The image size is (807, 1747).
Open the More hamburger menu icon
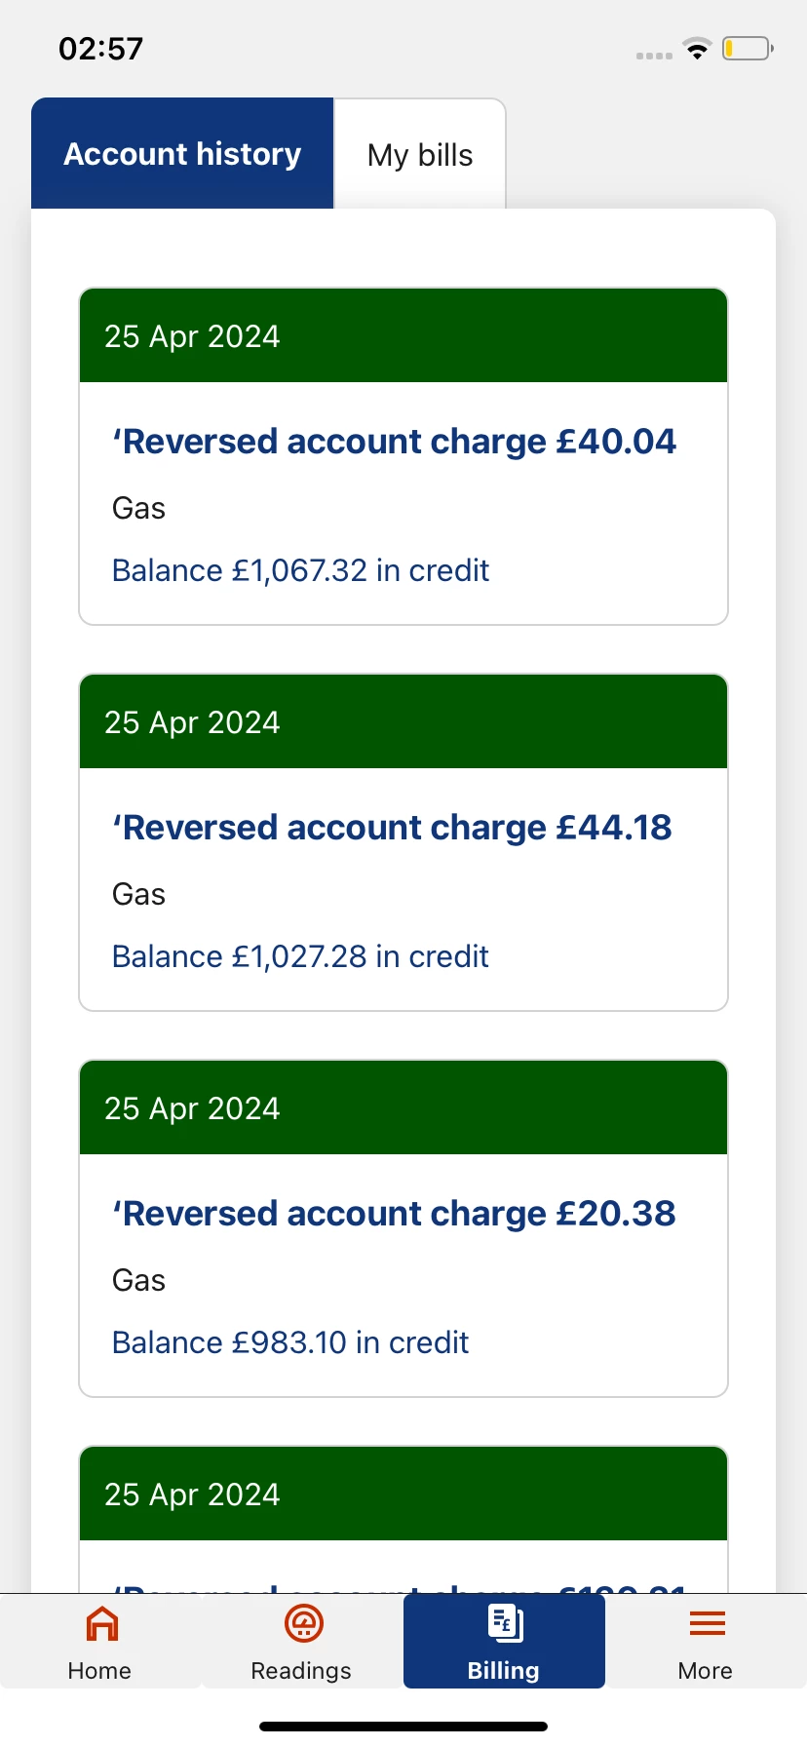tap(707, 1624)
